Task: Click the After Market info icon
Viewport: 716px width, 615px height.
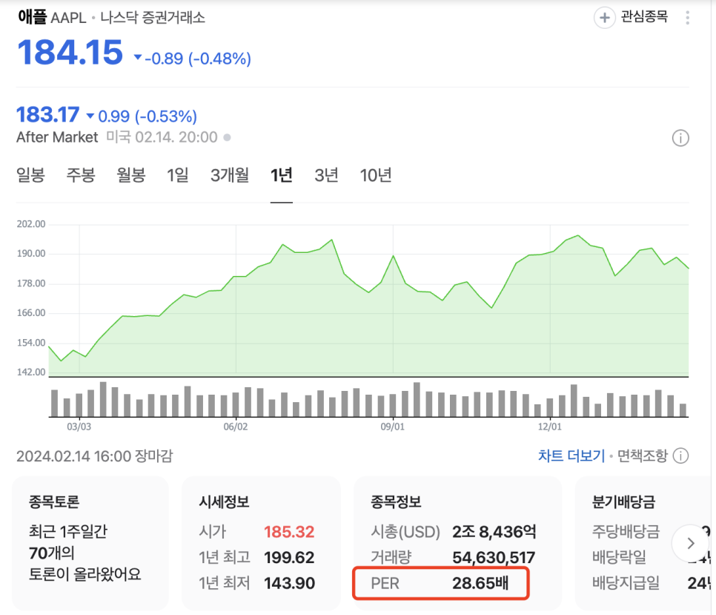Action: click(x=680, y=138)
